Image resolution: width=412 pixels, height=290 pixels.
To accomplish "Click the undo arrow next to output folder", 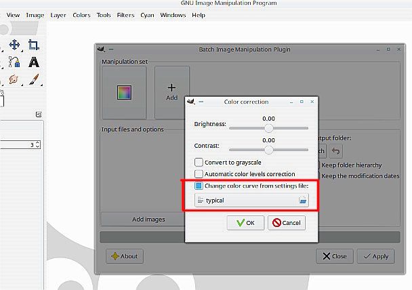I will (335, 151).
